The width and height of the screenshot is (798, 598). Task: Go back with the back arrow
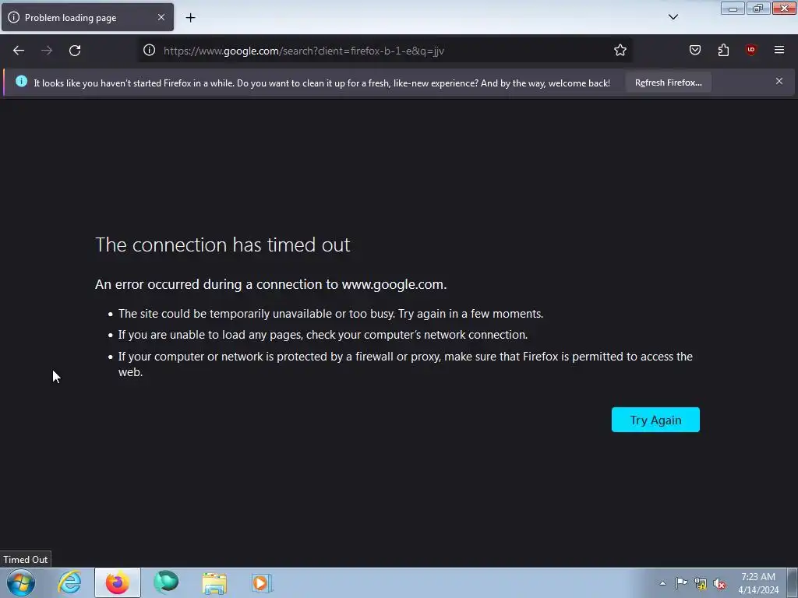[19, 51]
